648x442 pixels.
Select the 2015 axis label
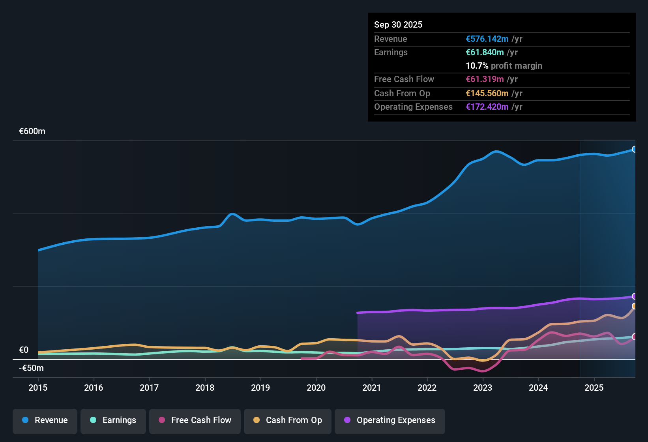[x=38, y=388]
